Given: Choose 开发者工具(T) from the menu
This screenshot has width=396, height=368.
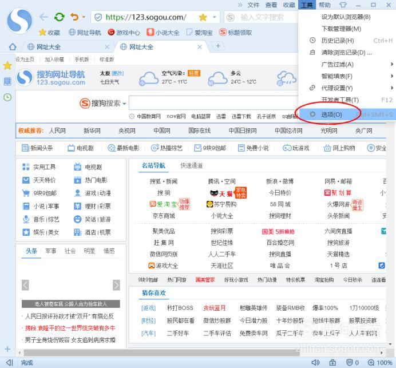Looking at the screenshot, I should point(346,100).
